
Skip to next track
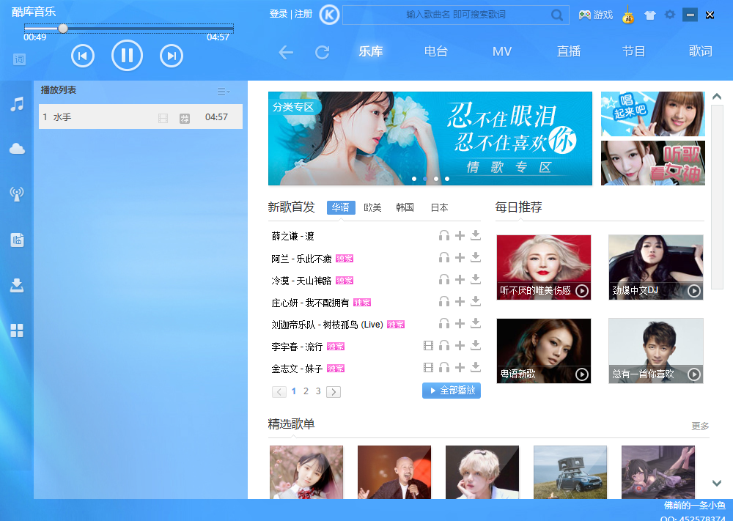pos(171,56)
